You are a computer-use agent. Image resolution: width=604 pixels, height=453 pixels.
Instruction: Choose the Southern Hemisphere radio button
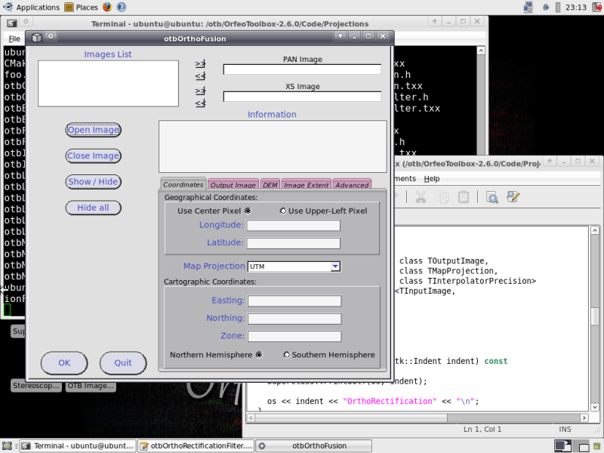286,355
